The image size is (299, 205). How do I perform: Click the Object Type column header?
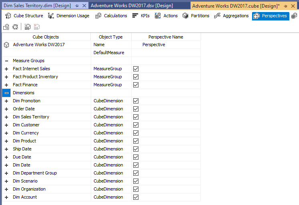click(x=111, y=37)
